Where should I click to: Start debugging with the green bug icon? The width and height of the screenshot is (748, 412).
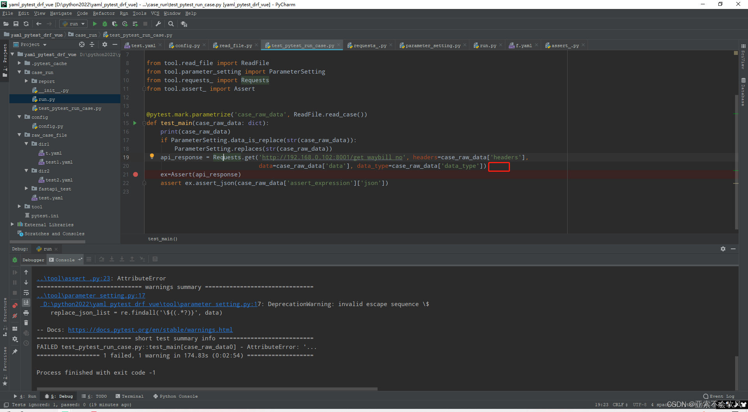click(104, 24)
